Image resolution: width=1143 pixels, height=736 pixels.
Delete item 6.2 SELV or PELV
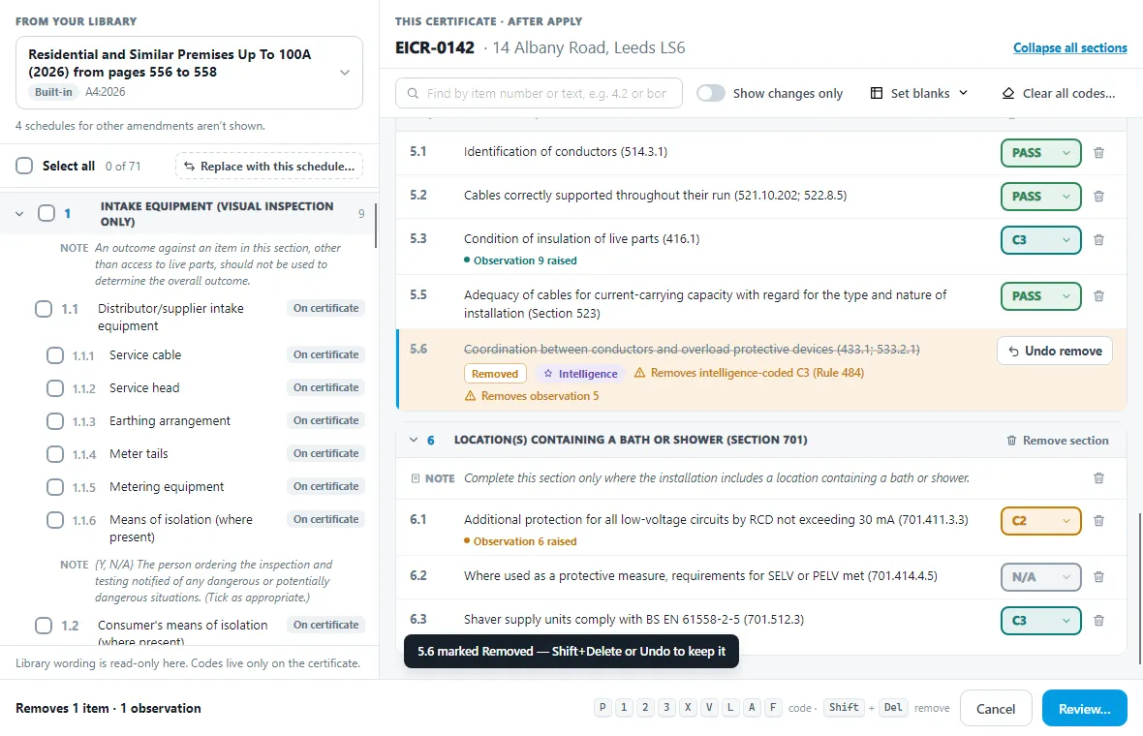pos(1098,577)
